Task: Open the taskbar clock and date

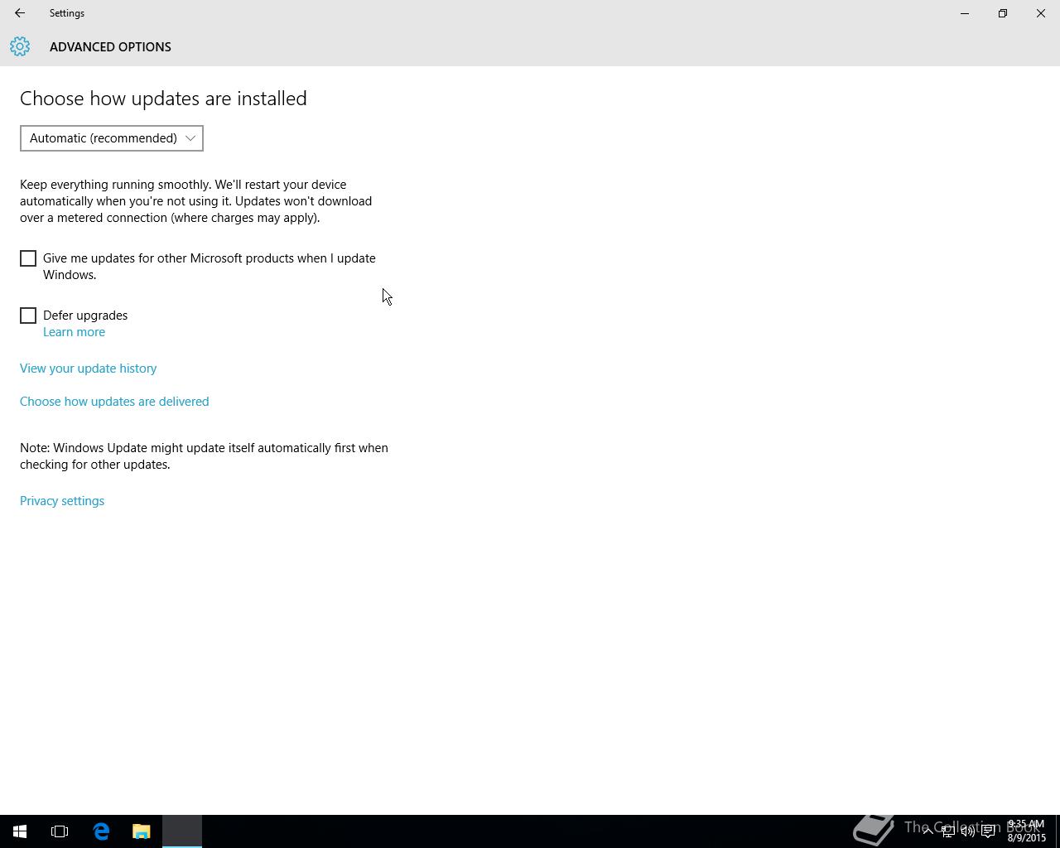Action: point(1026,831)
